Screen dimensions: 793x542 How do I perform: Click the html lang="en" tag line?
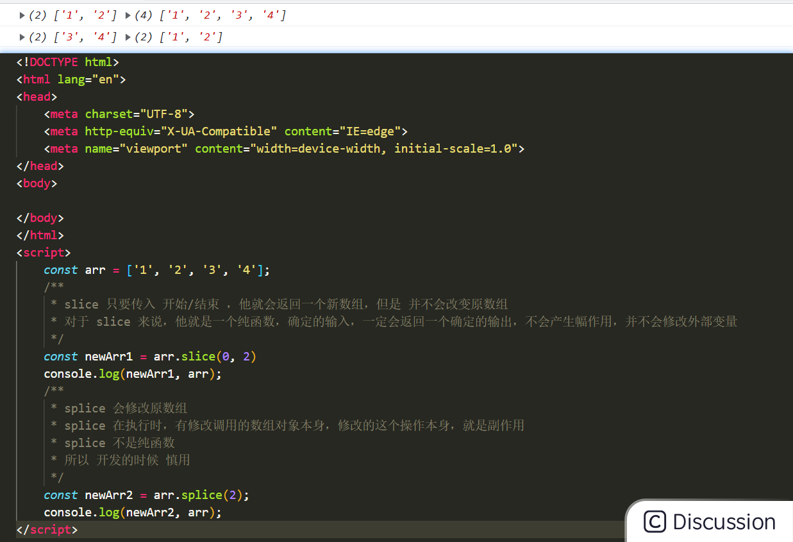71,80
